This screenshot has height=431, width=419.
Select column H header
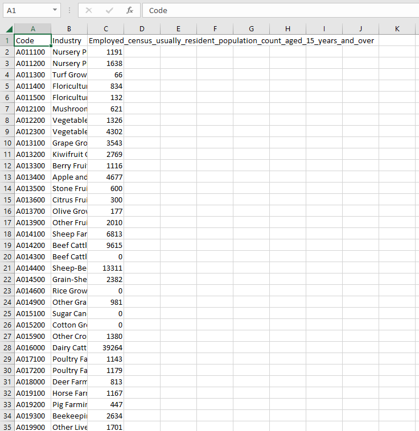pyautogui.click(x=287, y=29)
